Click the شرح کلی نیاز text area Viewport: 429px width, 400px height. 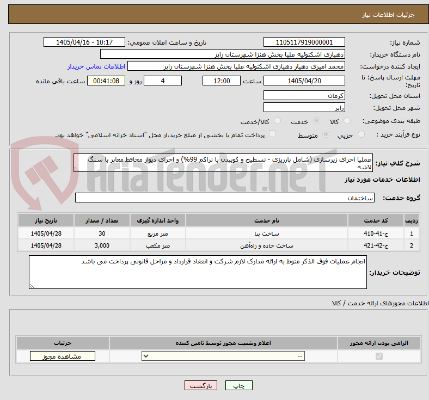pos(223,163)
